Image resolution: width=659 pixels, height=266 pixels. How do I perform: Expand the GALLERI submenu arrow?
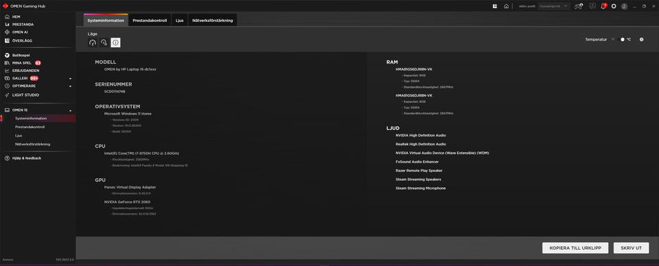coord(70,78)
